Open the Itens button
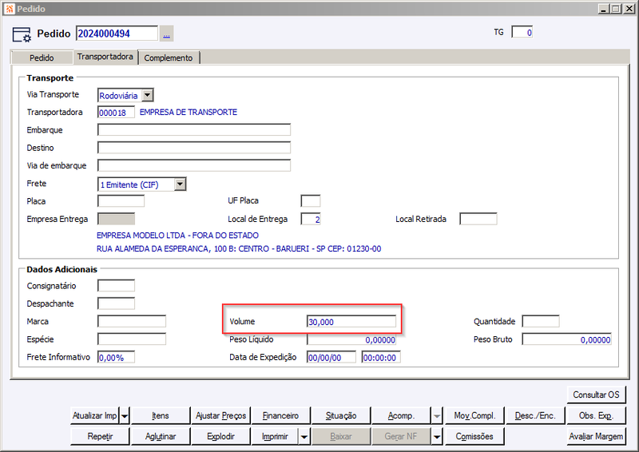Image resolution: width=639 pixels, height=452 pixels. (161, 416)
